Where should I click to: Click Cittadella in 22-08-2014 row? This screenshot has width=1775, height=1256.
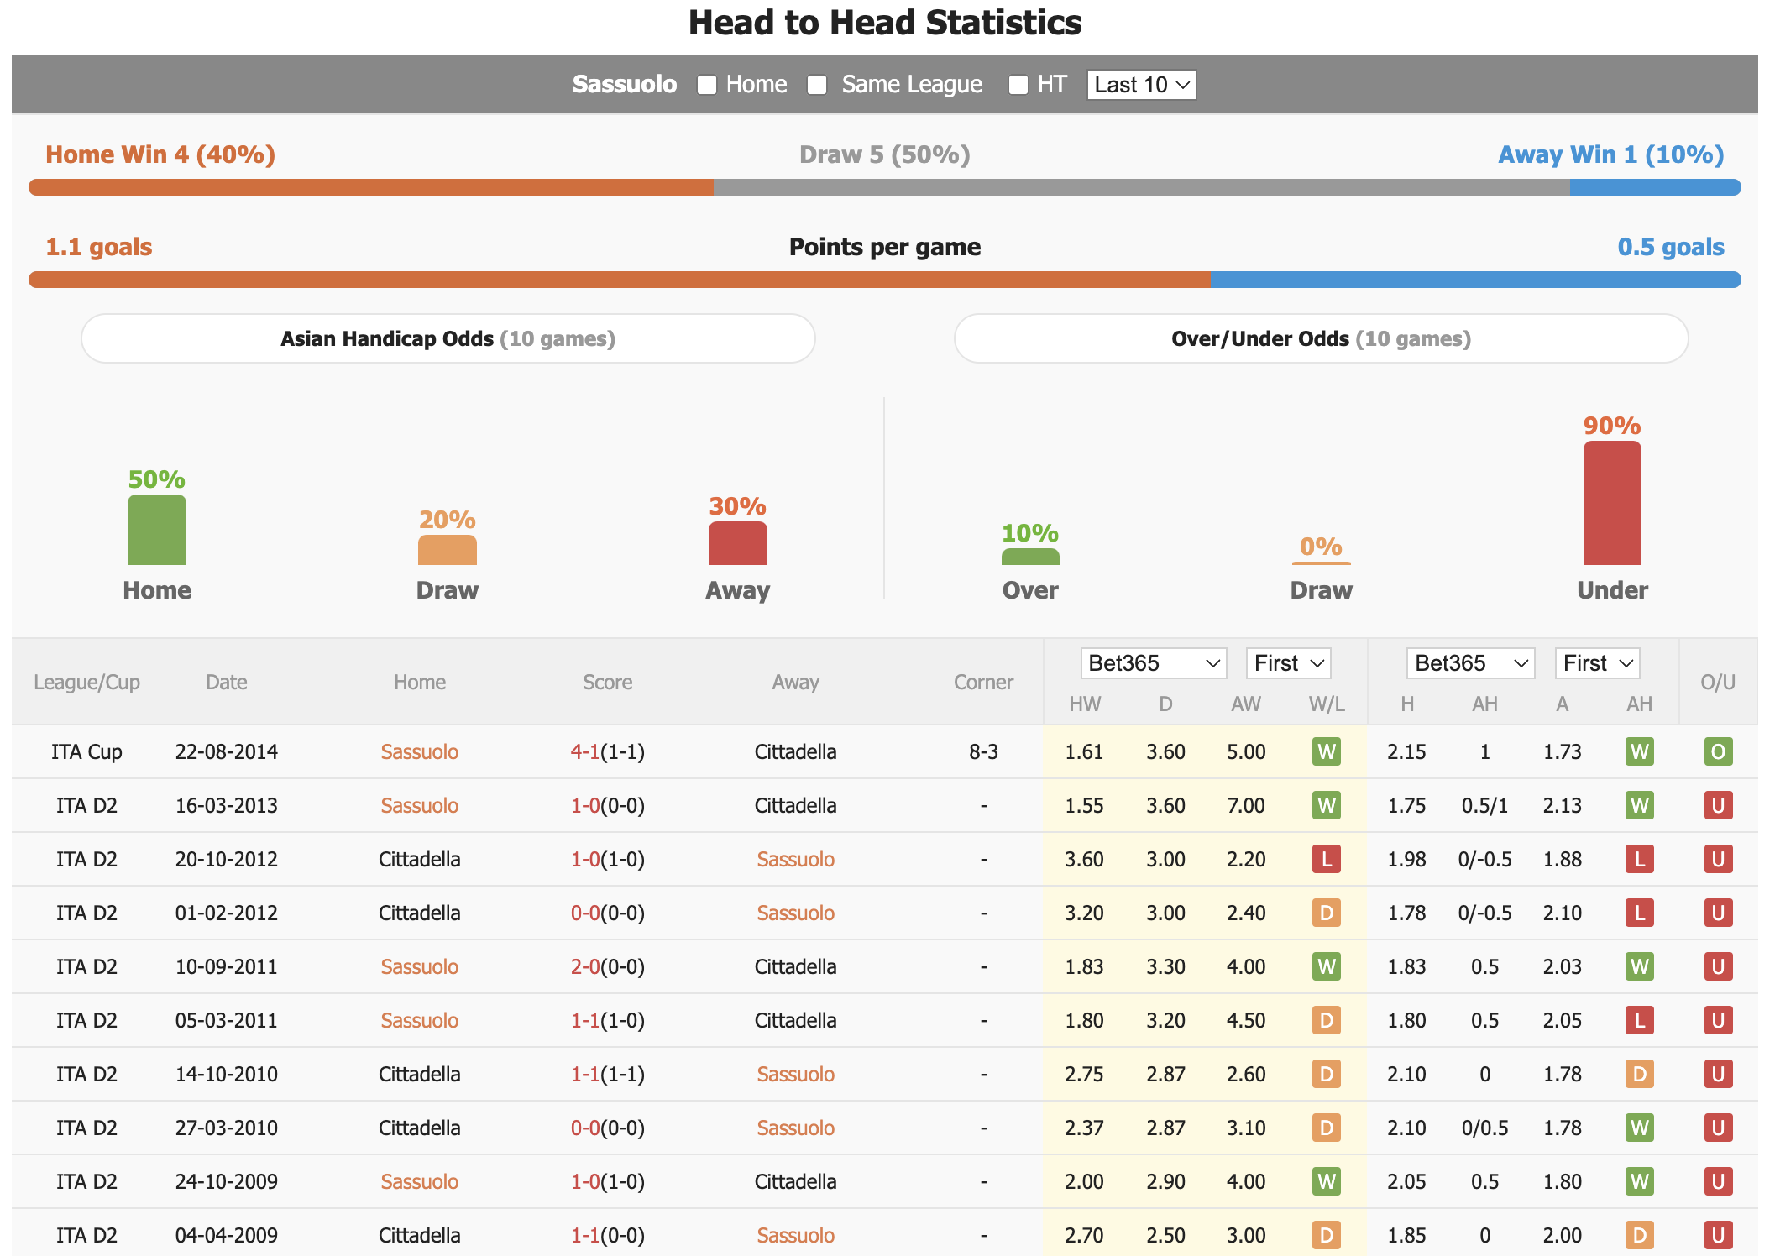(x=795, y=751)
